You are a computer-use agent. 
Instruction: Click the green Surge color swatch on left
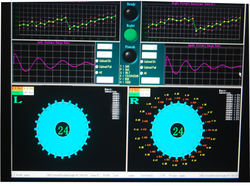16,93
